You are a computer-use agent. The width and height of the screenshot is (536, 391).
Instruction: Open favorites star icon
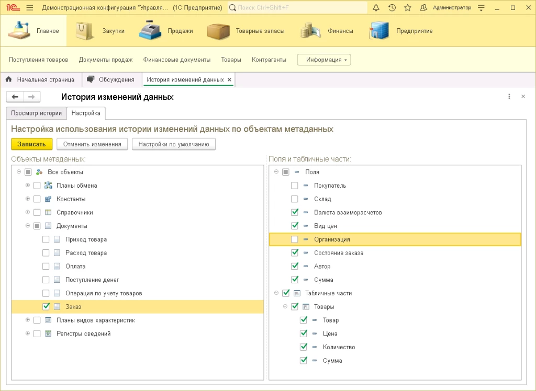(x=407, y=7)
